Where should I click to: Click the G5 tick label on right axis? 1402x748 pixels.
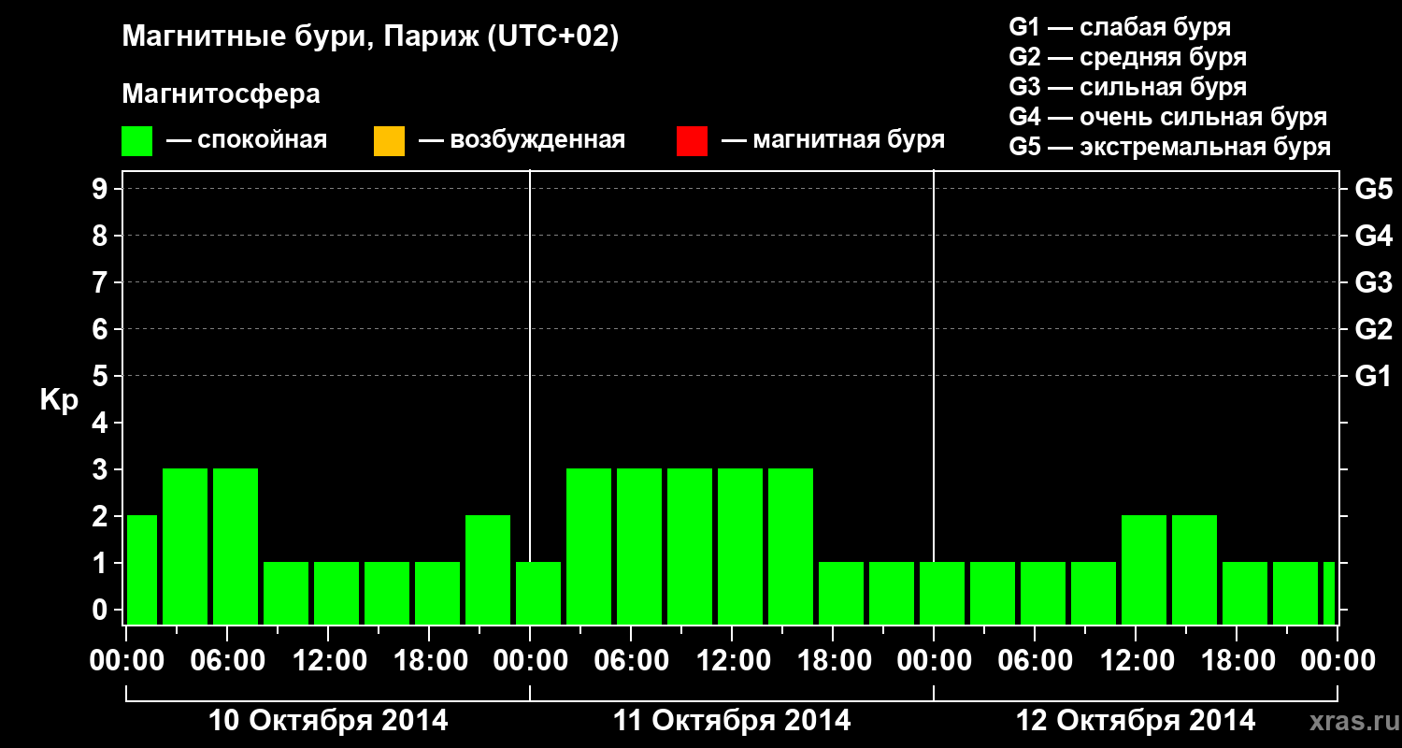click(1374, 189)
